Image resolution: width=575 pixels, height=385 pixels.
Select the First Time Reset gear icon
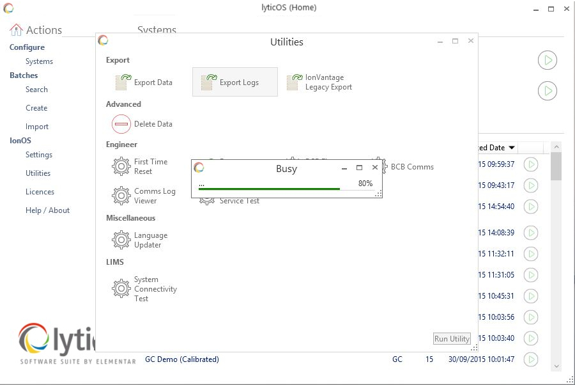click(x=121, y=167)
